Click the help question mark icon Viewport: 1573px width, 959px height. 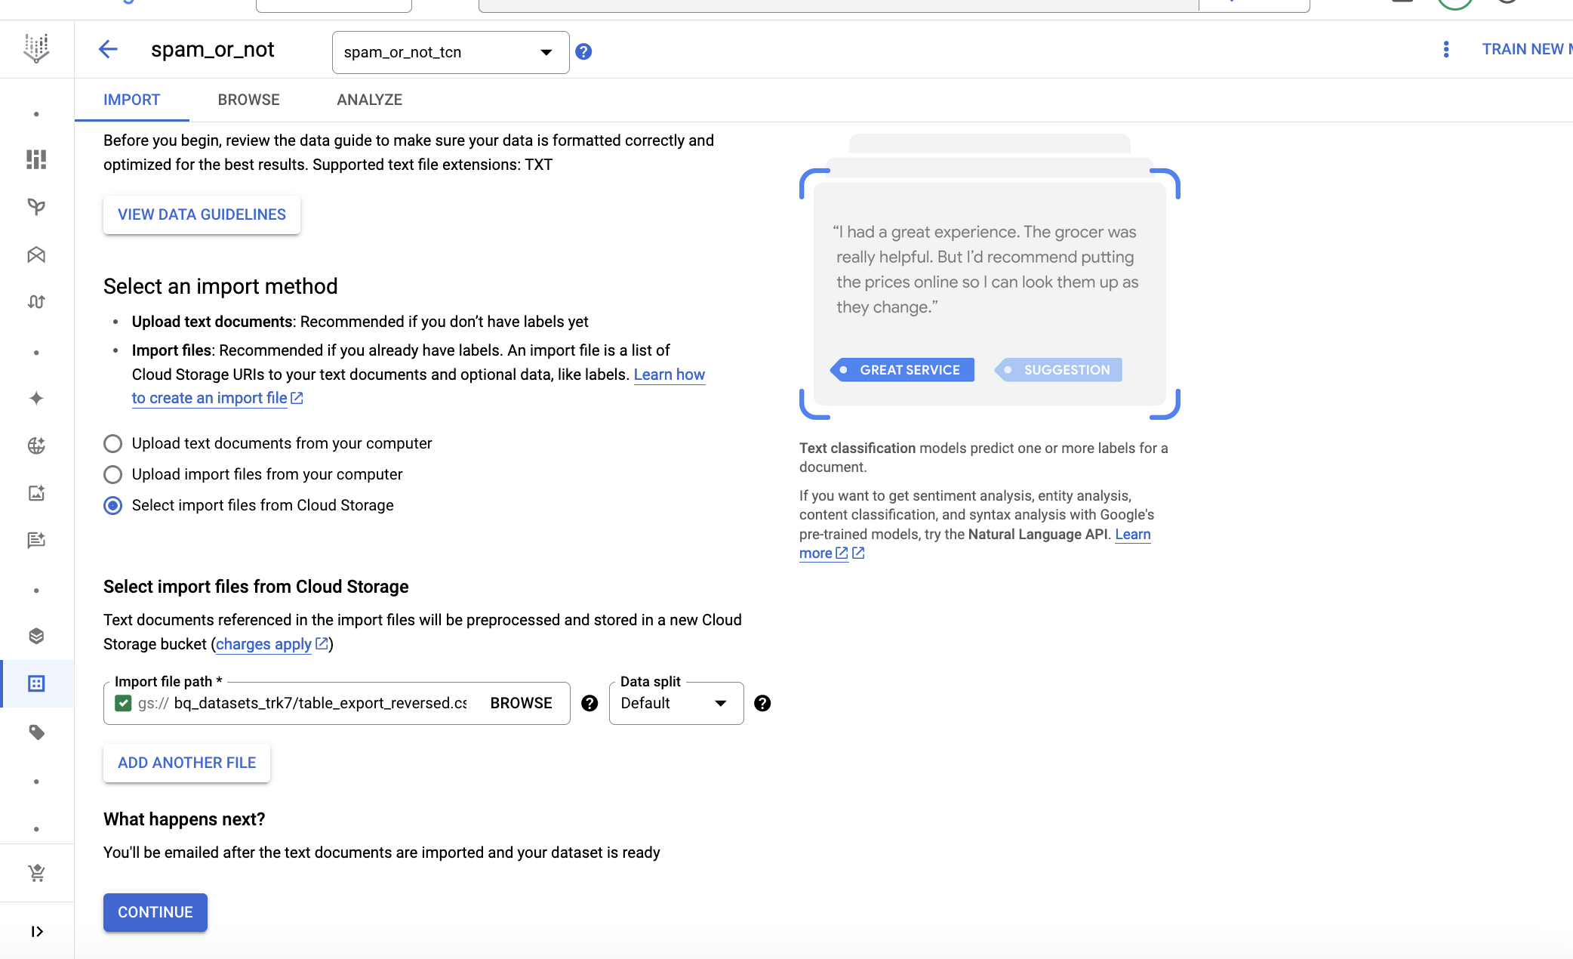584,50
